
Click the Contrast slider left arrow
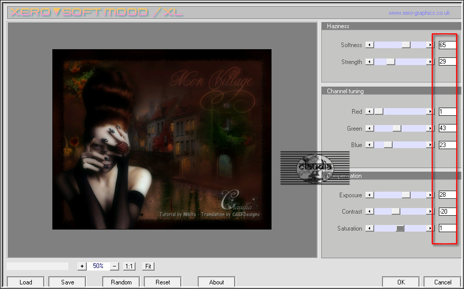[370, 212]
